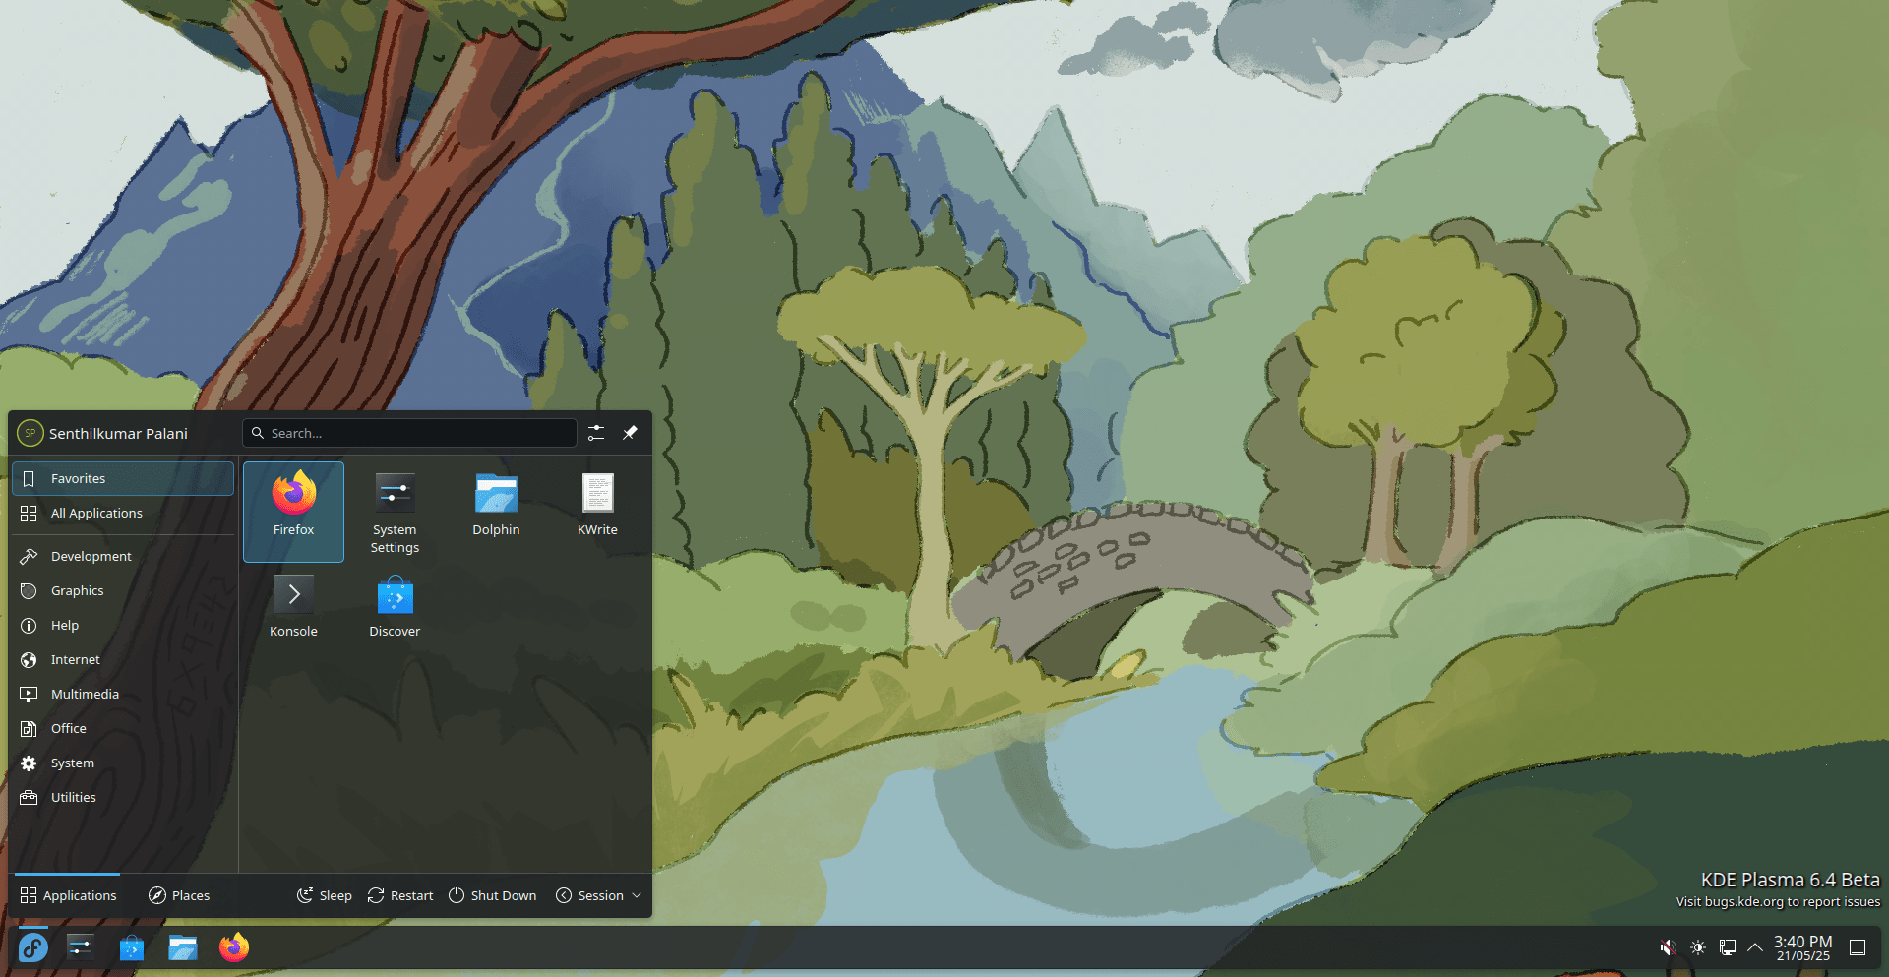The width and height of the screenshot is (1889, 977).
Task: Open screen brightness control in system tray
Action: pos(1697,947)
